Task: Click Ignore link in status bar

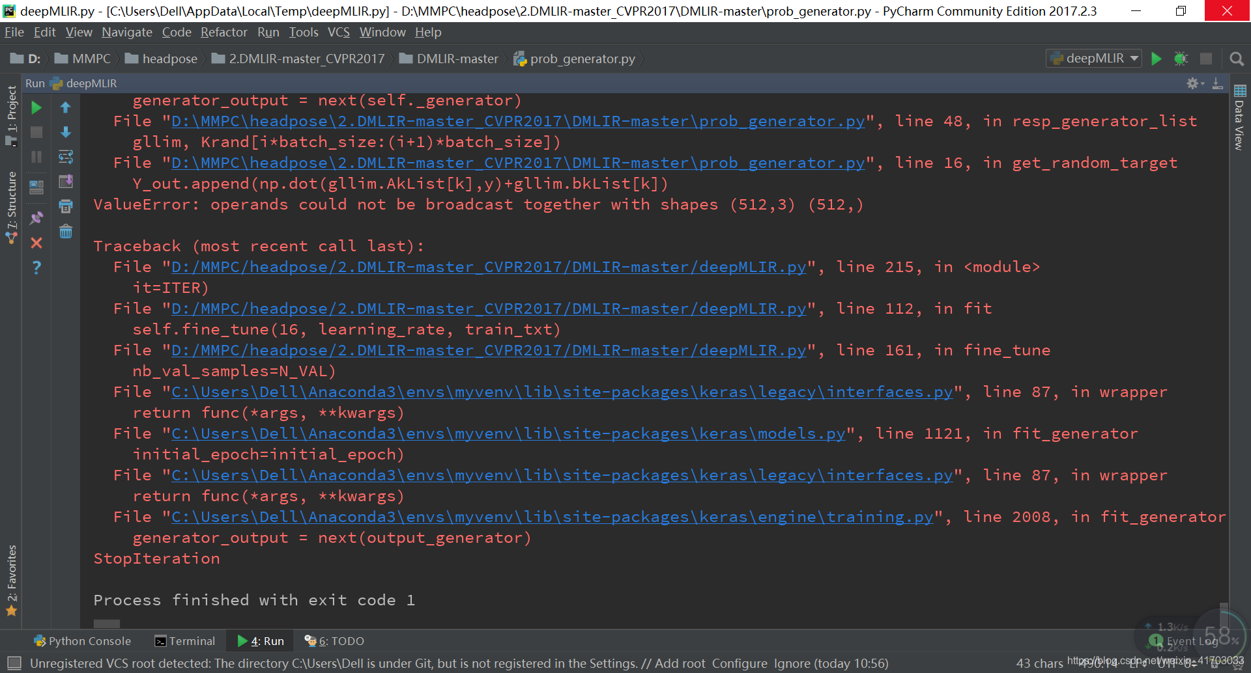Action: 792,663
